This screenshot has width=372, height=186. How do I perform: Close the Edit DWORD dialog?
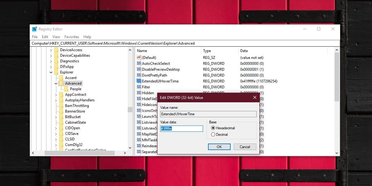[255, 97]
